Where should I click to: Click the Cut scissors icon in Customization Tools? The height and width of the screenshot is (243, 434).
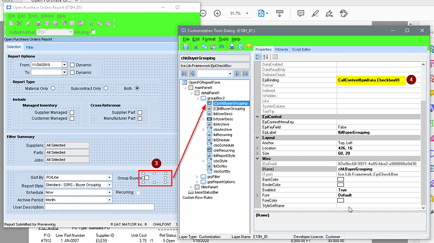pos(196,47)
